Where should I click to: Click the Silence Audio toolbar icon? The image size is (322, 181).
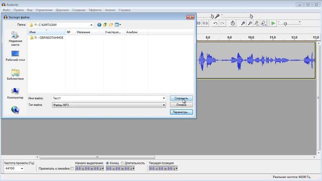[205, 23]
